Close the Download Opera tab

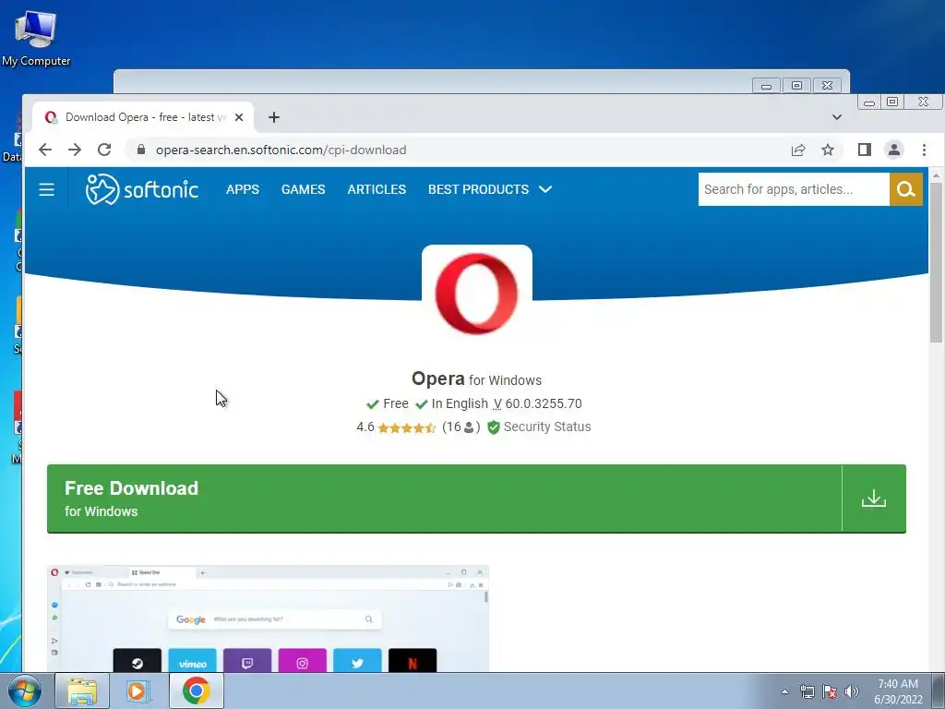(239, 117)
